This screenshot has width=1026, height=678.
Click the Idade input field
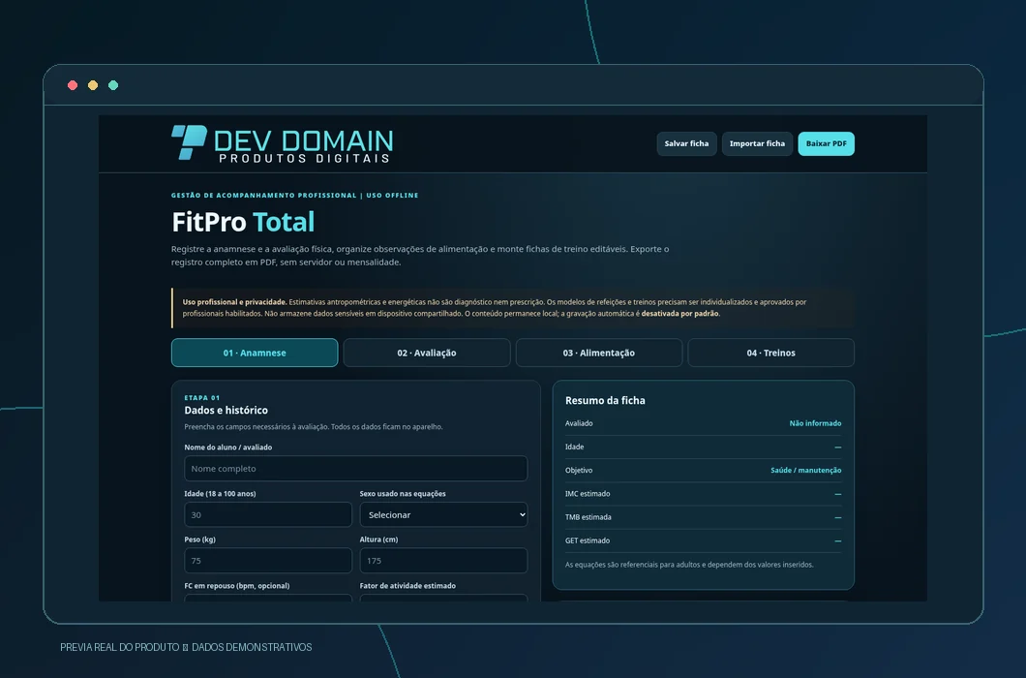pyautogui.click(x=268, y=515)
